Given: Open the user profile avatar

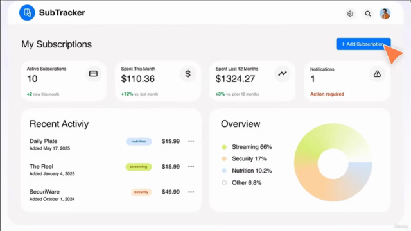Looking at the screenshot, I should [385, 13].
